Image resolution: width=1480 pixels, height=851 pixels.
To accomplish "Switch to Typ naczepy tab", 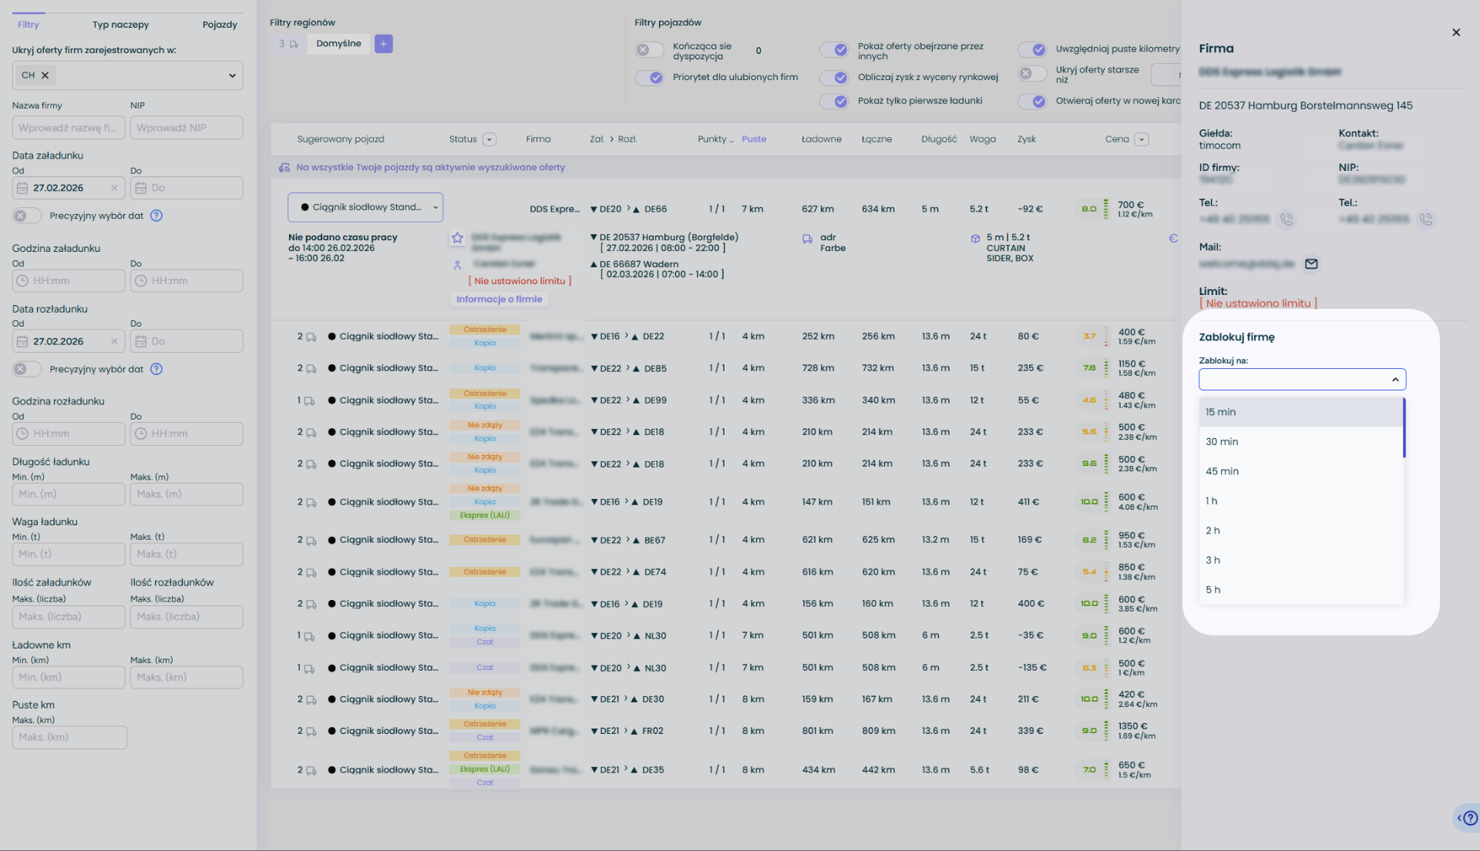I will pos(120,25).
